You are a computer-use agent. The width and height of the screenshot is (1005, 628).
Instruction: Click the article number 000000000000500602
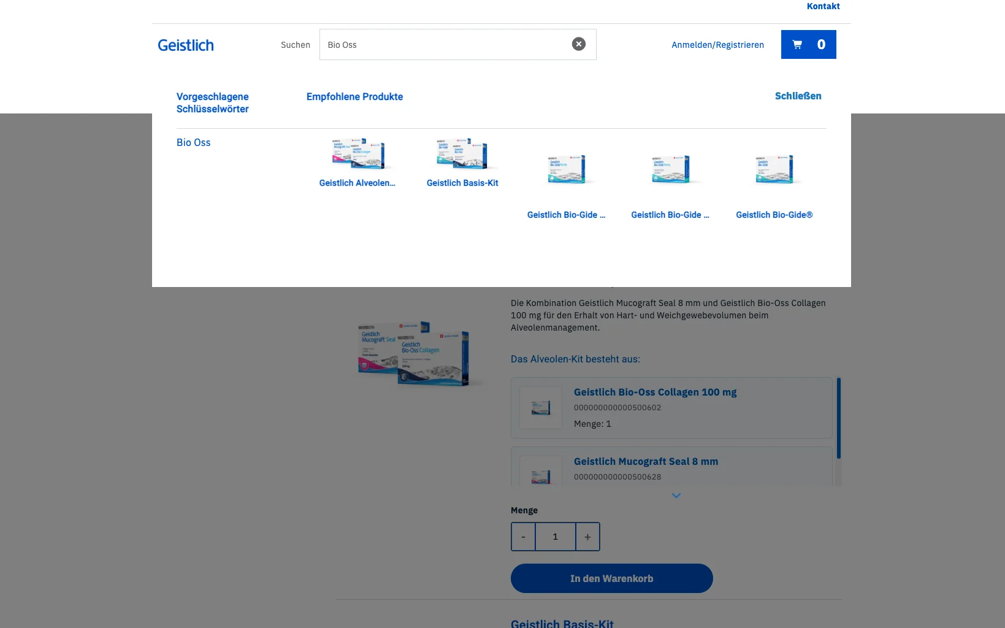coord(617,407)
